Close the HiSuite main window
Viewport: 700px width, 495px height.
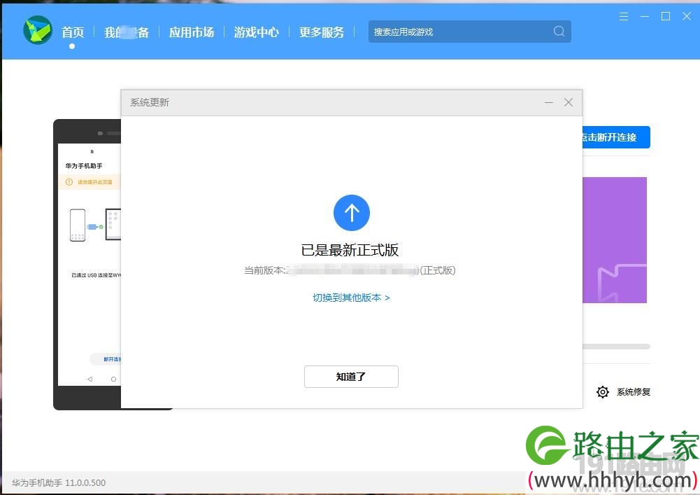[x=687, y=17]
